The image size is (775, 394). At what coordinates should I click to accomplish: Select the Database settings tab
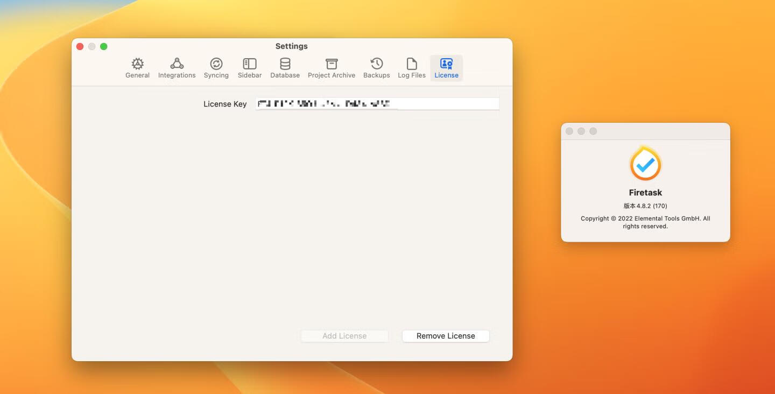(285, 68)
